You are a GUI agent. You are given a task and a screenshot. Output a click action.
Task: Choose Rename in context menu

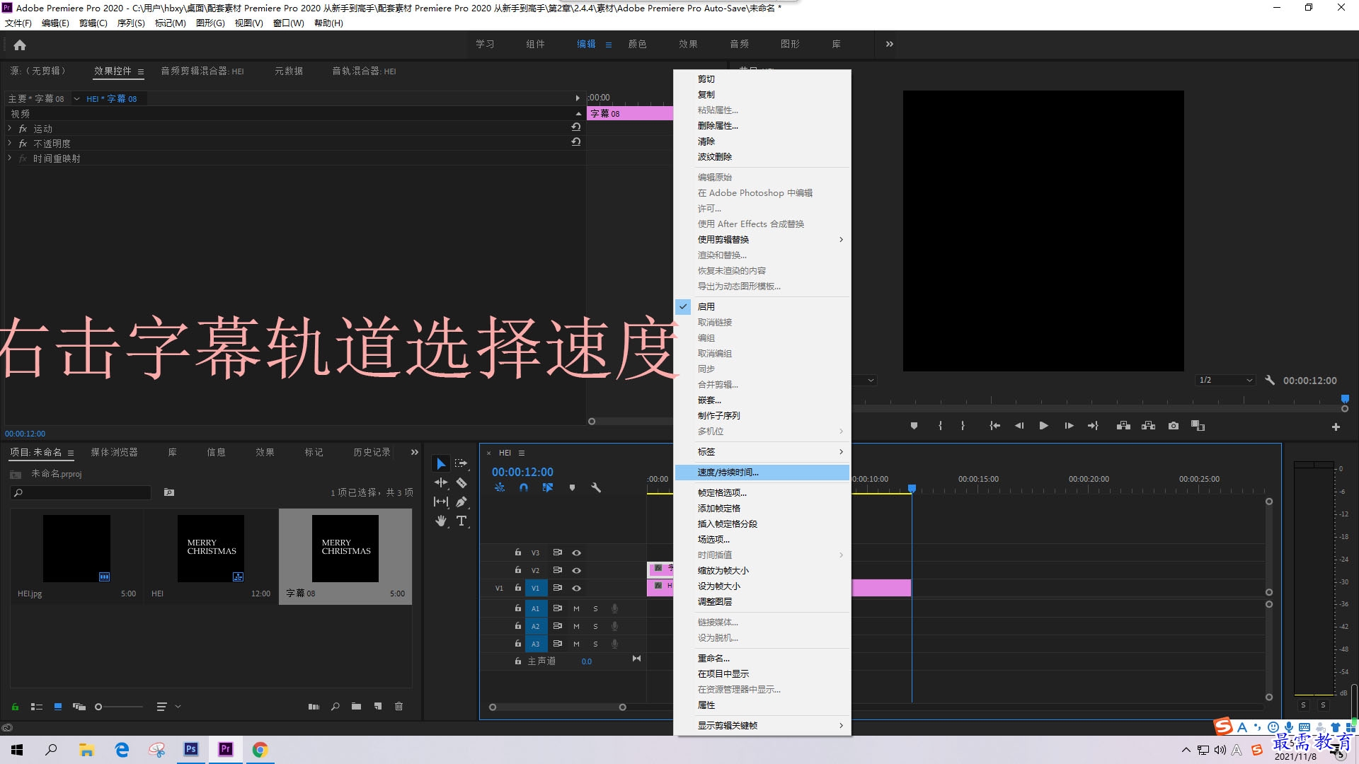point(762,658)
